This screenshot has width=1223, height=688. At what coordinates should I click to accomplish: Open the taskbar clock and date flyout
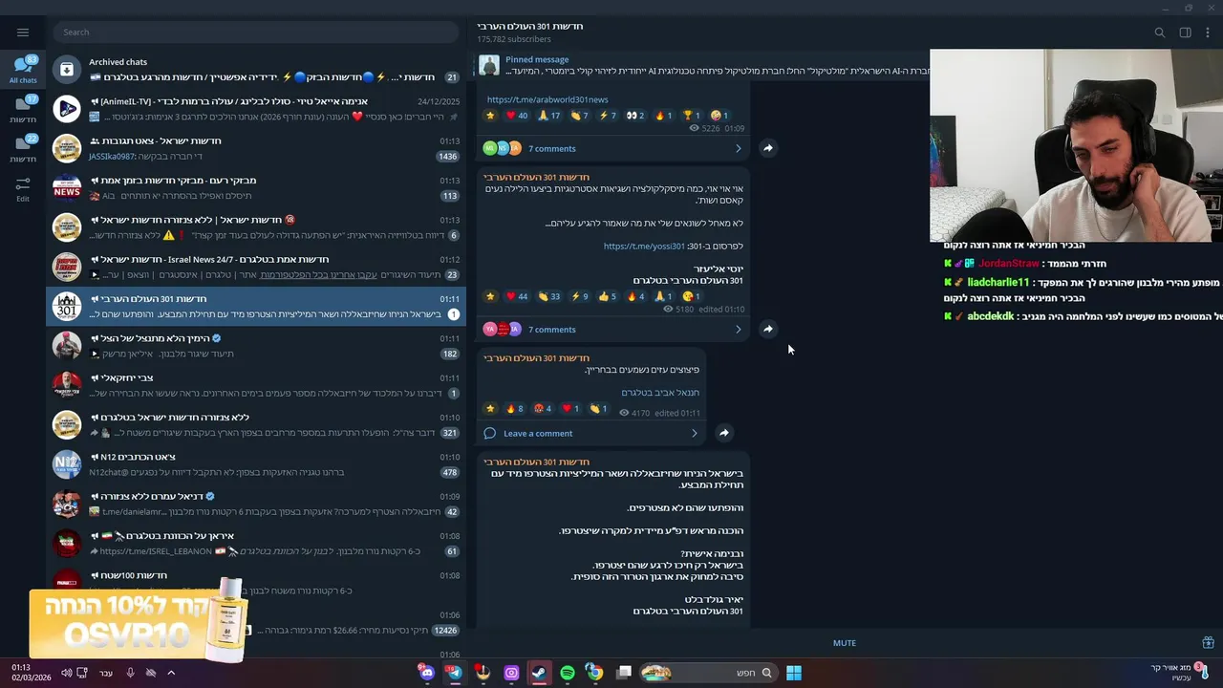coord(32,673)
